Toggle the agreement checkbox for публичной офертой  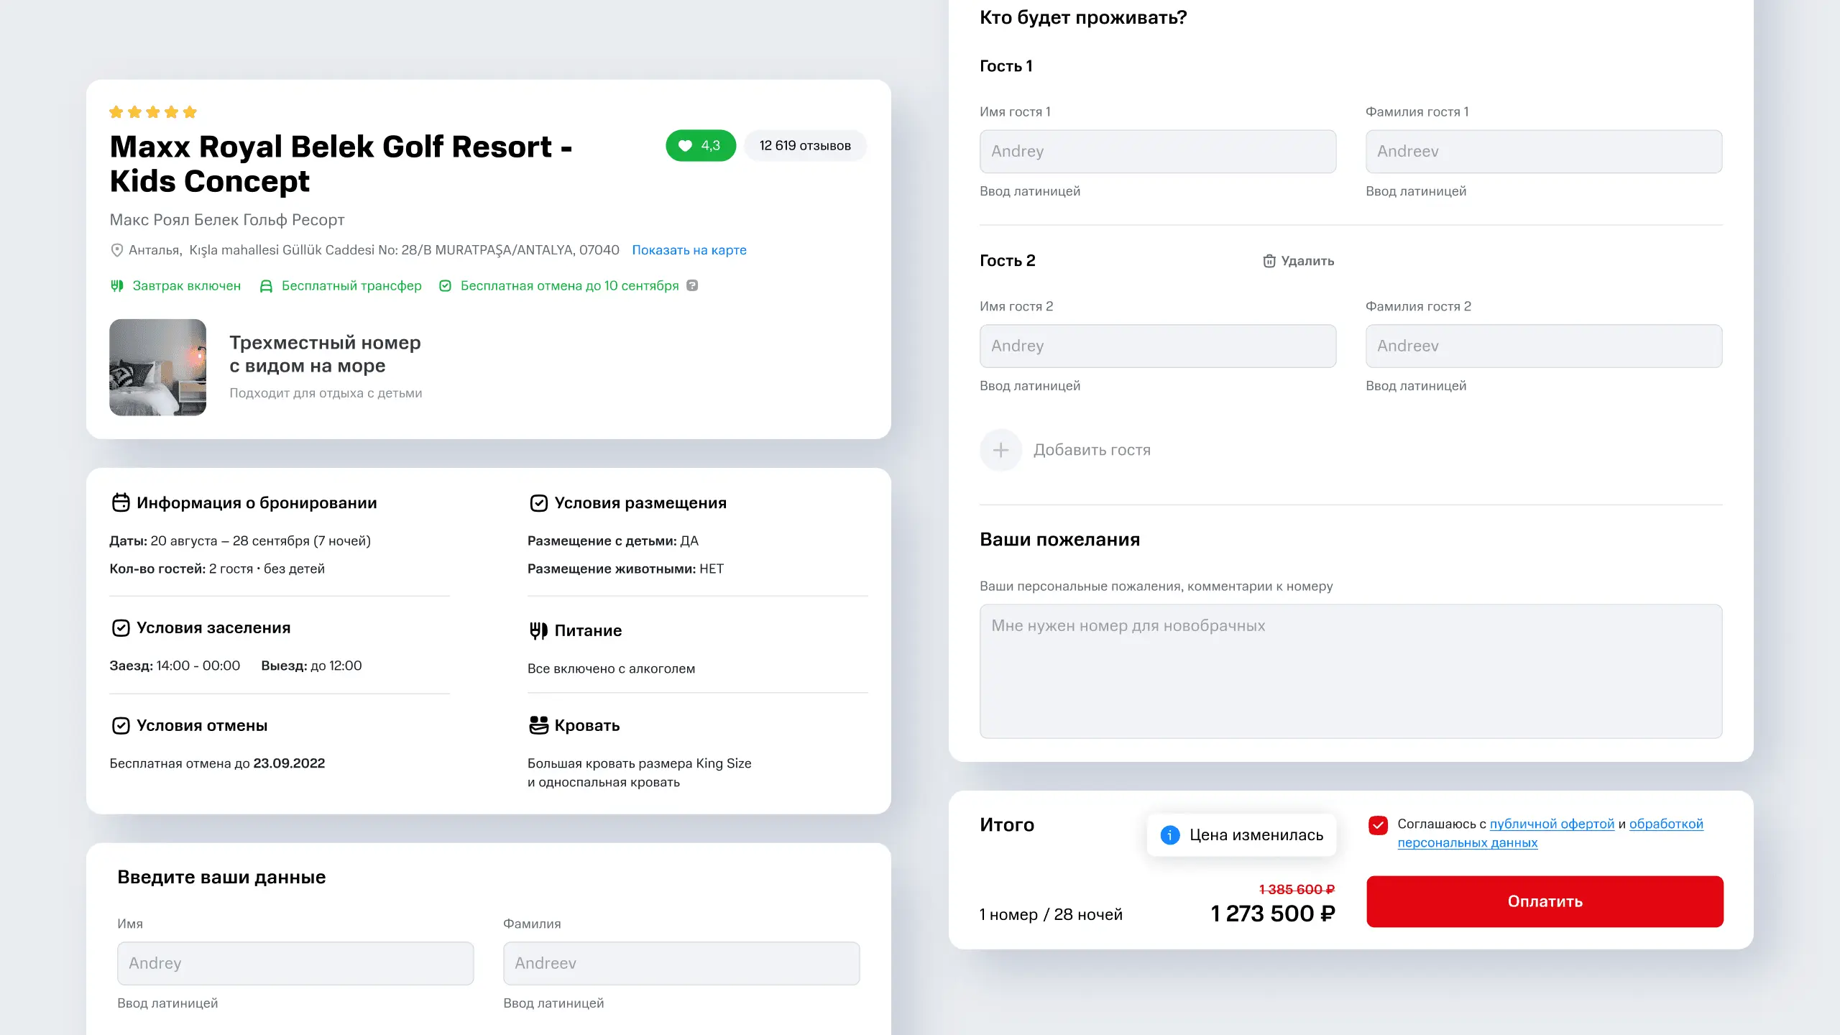coord(1378,825)
